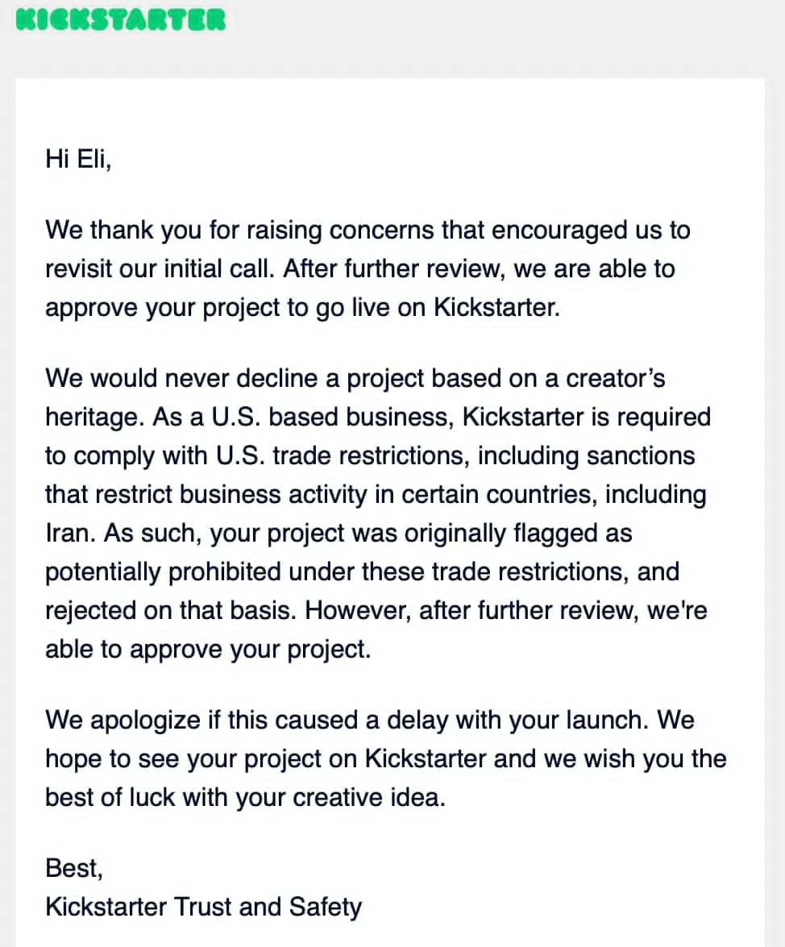Click the "Best," sign-off line
Image resolution: width=785 pixels, height=947 pixels.
point(74,868)
